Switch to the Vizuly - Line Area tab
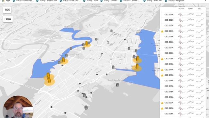 pos(70,1)
